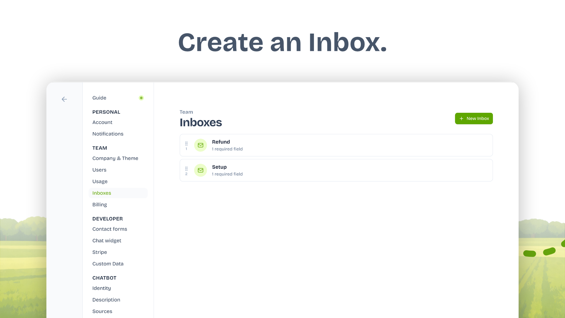Open Billing settings
The image size is (565, 318).
99,205
